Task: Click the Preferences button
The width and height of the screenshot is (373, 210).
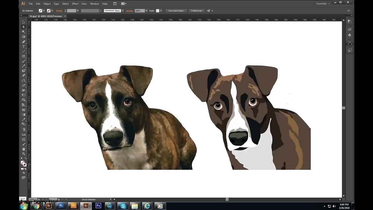Action: point(196,11)
